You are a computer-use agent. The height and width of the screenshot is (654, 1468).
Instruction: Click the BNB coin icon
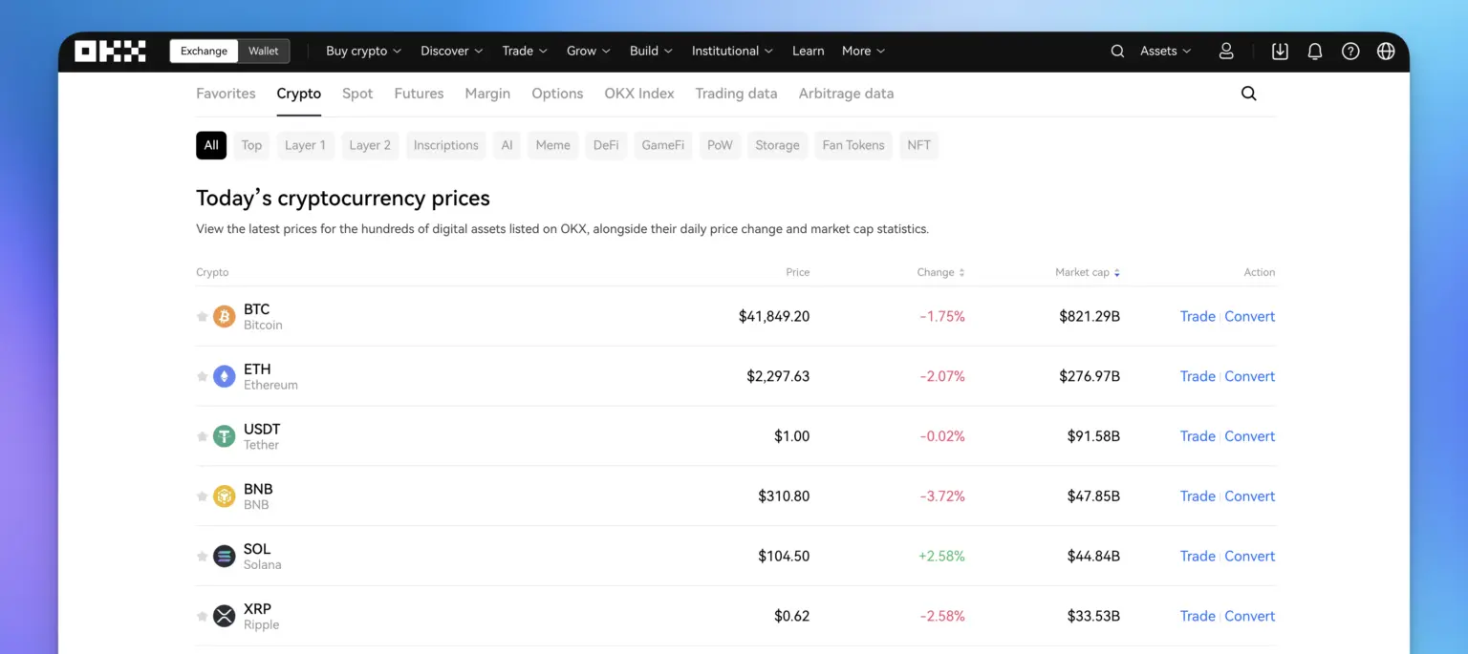point(225,496)
